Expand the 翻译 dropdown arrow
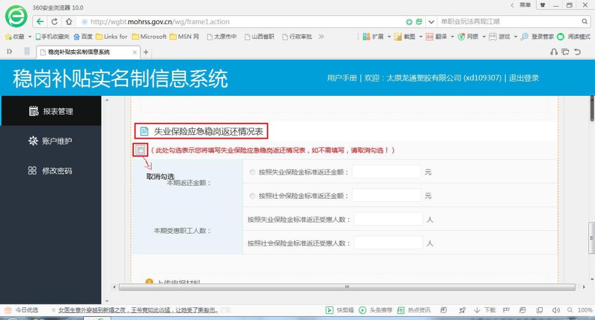595x320 pixels. click(x=452, y=37)
